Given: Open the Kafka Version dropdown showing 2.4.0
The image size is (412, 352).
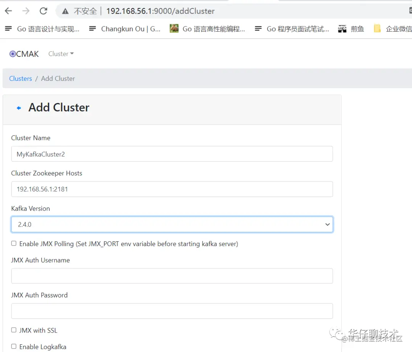Looking at the screenshot, I should click(172, 224).
